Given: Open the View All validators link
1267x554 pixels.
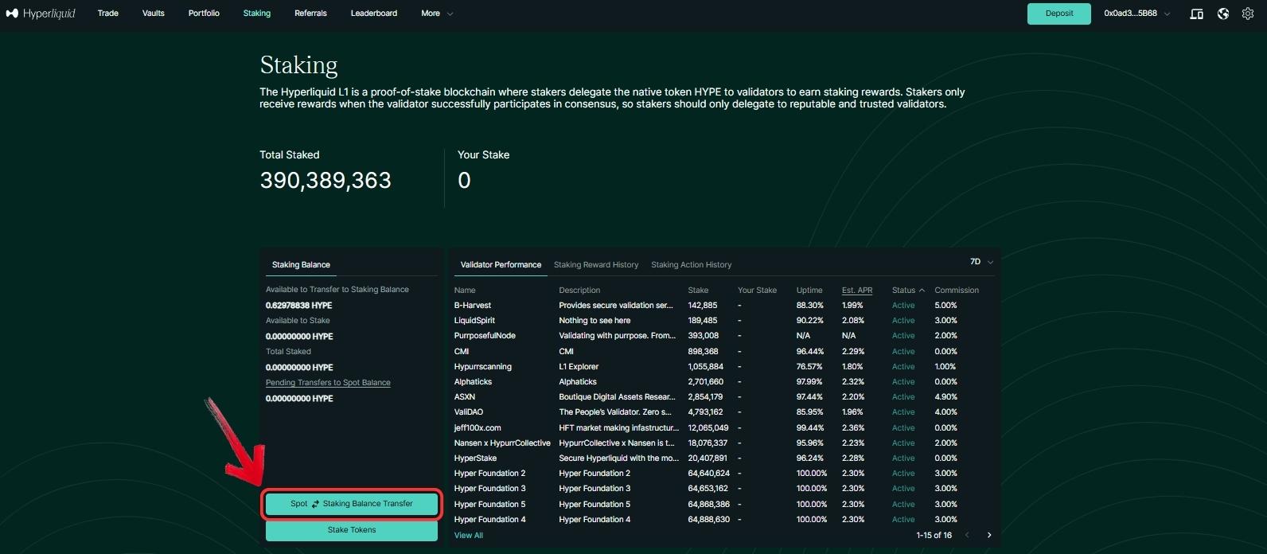Looking at the screenshot, I should pos(469,536).
